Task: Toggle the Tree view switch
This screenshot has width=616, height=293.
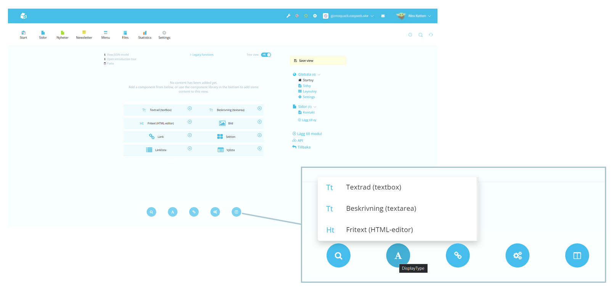Action: (266, 55)
